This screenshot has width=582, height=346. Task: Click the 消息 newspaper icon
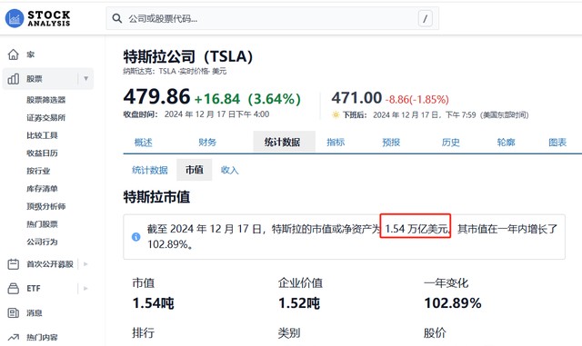point(14,313)
